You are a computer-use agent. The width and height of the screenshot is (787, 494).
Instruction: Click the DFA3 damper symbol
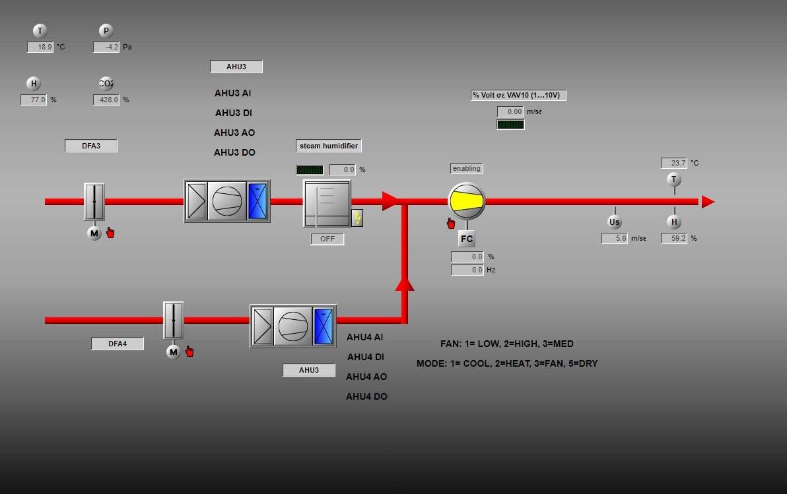point(94,201)
